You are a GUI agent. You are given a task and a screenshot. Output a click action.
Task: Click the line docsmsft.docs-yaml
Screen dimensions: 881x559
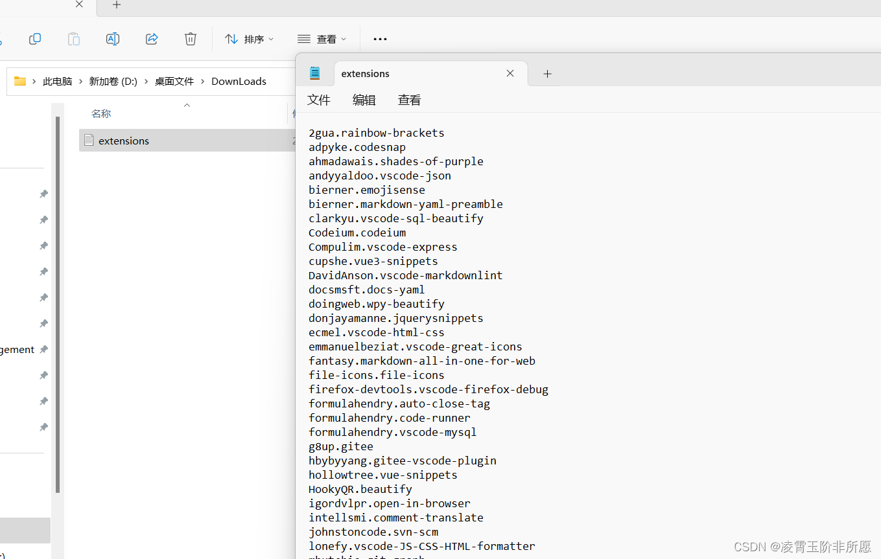(x=367, y=290)
